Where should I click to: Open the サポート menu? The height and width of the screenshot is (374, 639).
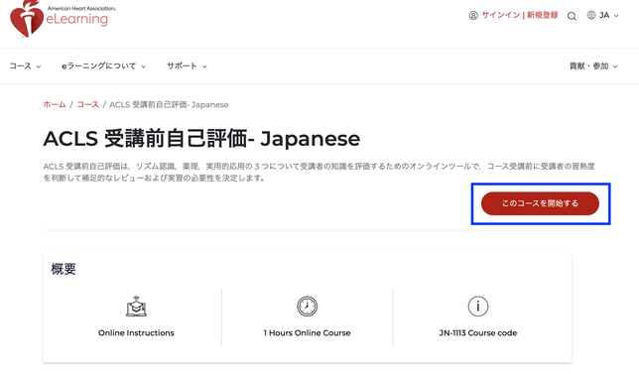[x=188, y=66]
